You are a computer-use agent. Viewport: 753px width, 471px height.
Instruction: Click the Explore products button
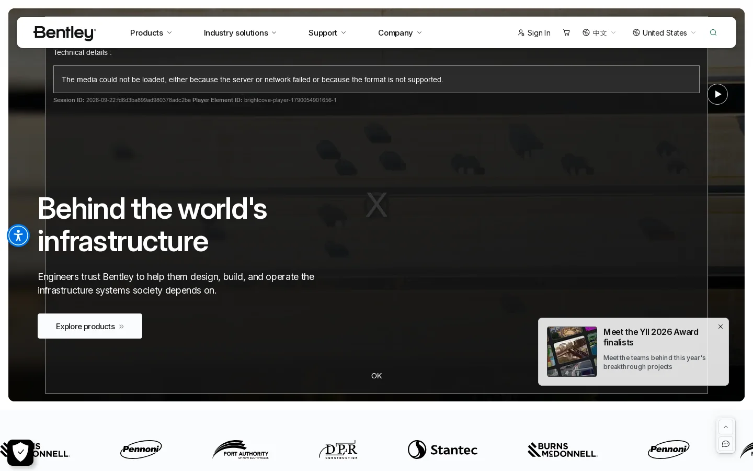(x=90, y=326)
